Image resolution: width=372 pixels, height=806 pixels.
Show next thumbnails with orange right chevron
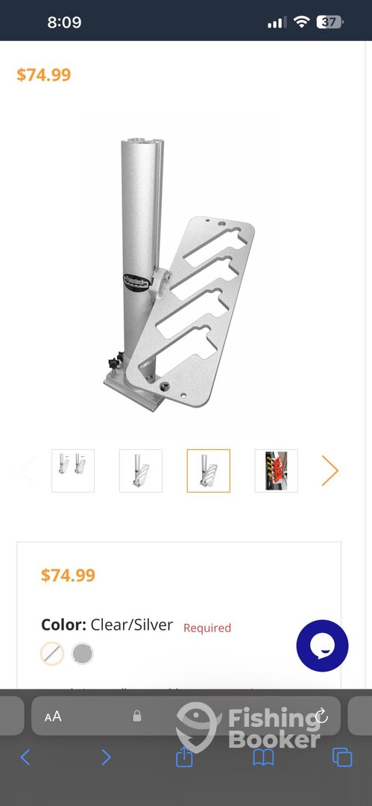[330, 470]
